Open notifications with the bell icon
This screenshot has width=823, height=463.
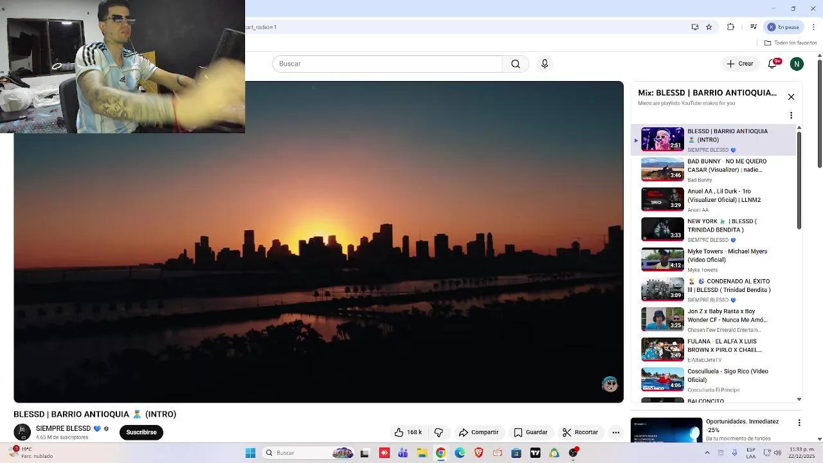[772, 64]
